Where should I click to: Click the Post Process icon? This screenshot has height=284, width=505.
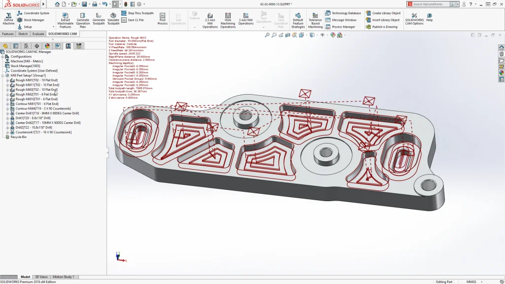pyautogui.click(x=162, y=17)
